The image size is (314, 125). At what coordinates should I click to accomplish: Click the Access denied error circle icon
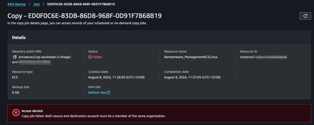pyautogui.click(x=16, y=113)
